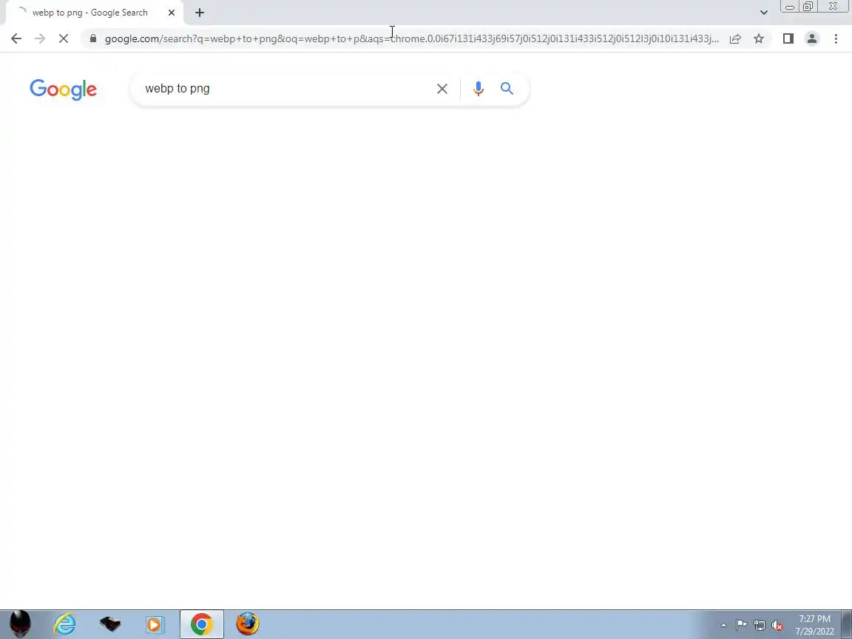Viewport: 852px width, 639px height.
Task: Open network status tray icon
Action: tap(760, 626)
